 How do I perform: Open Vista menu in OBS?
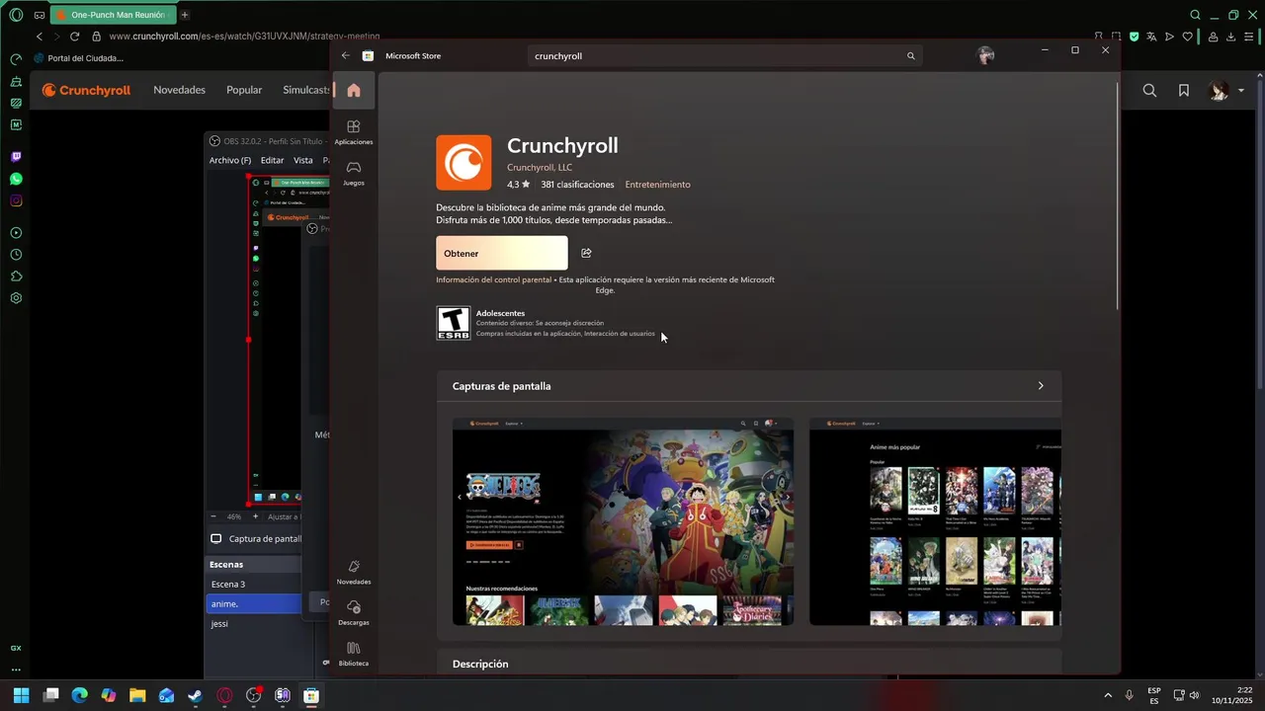tap(303, 160)
